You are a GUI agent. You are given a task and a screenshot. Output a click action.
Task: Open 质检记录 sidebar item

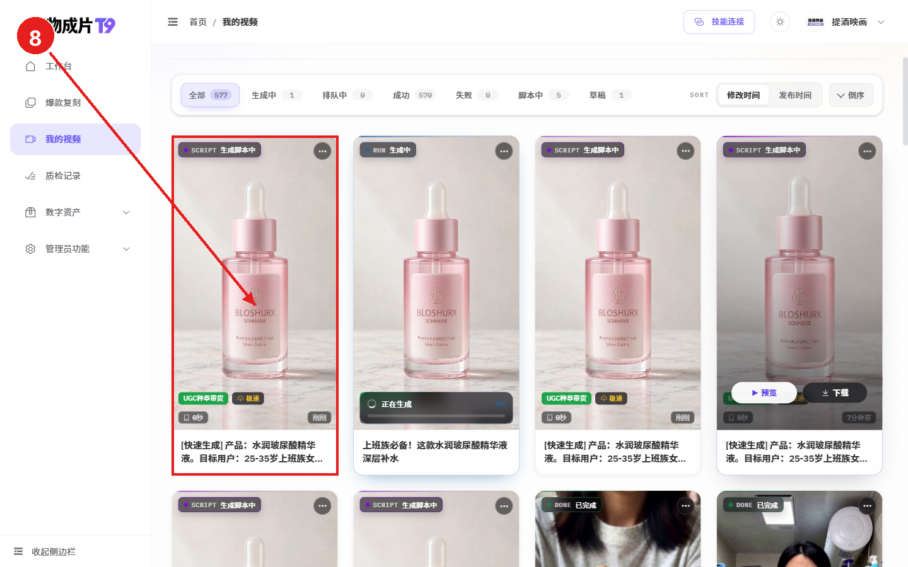pos(75,176)
